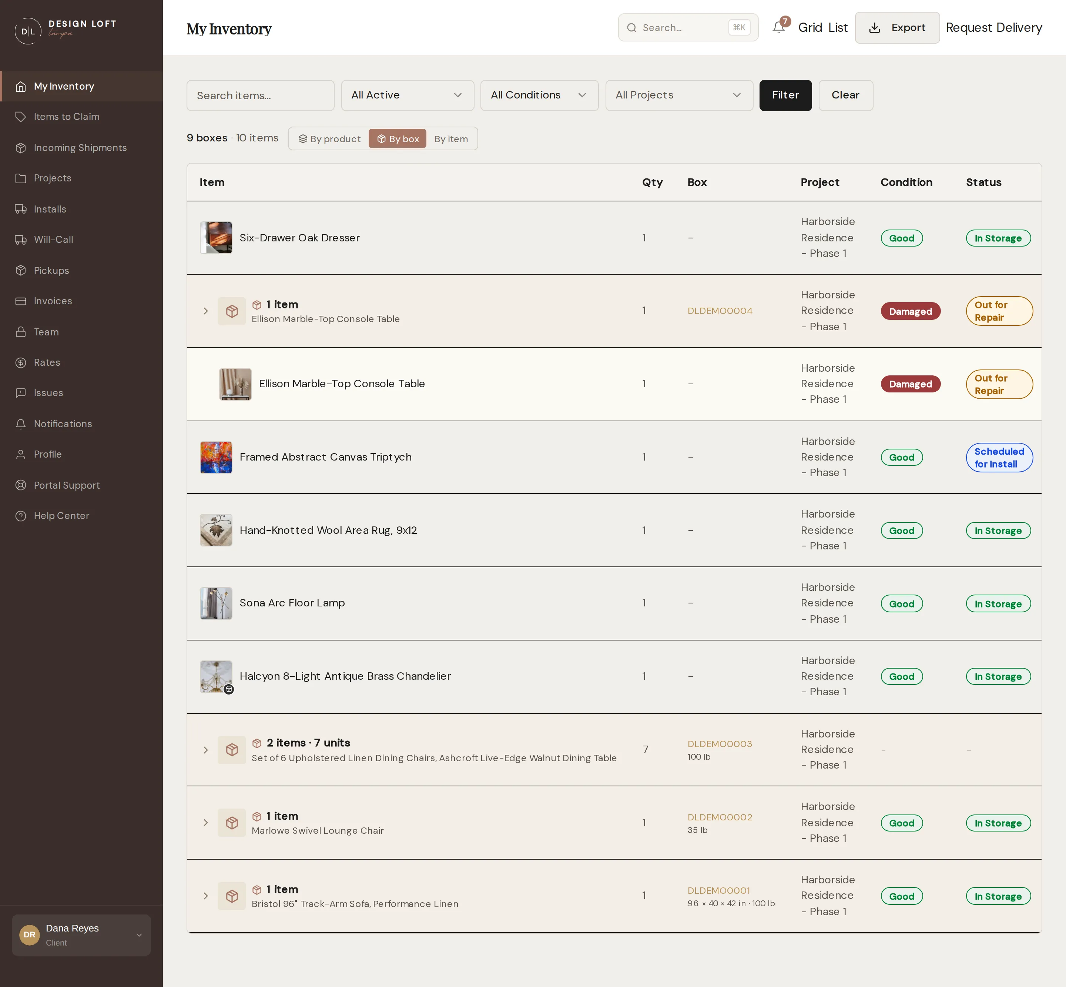Image resolution: width=1066 pixels, height=987 pixels.
Task: Expand the Bristol Track-Arm Sofa box
Action: pyautogui.click(x=206, y=896)
